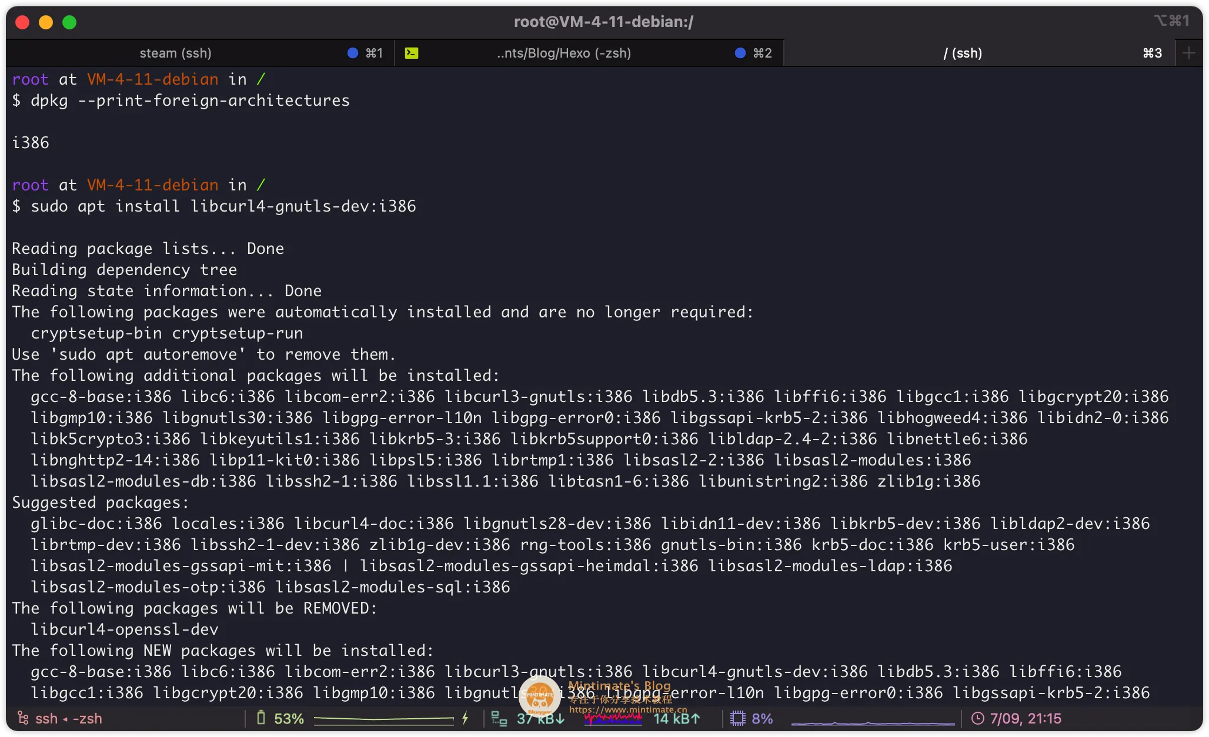Screen dimensions: 1209x737
Task: Click the zlib1g:i386 package name
Action: (929, 481)
